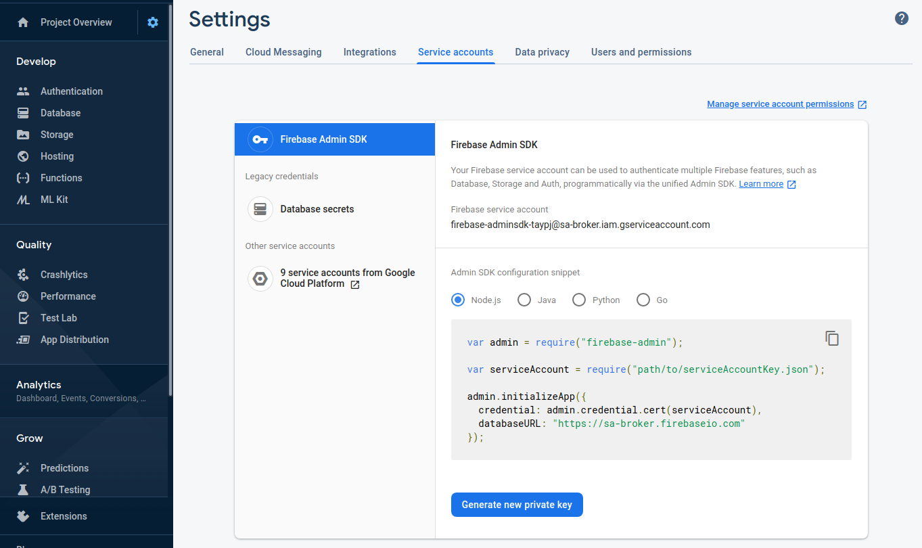Expand the Analytics section in sidebar
This screenshot has width=922, height=548.
84,391
